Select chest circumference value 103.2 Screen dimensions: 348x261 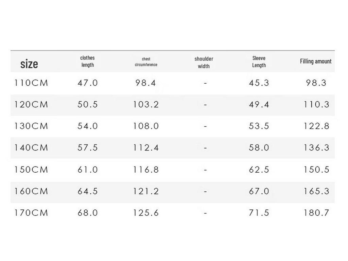pyautogui.click(x=146, y=105)
